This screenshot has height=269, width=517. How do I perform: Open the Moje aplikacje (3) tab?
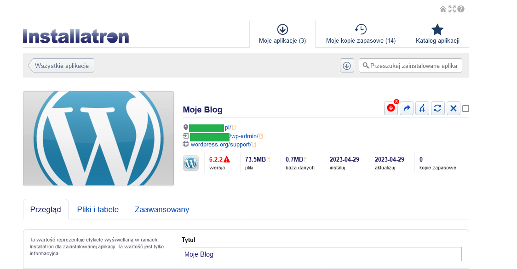(x=282, y=34)
